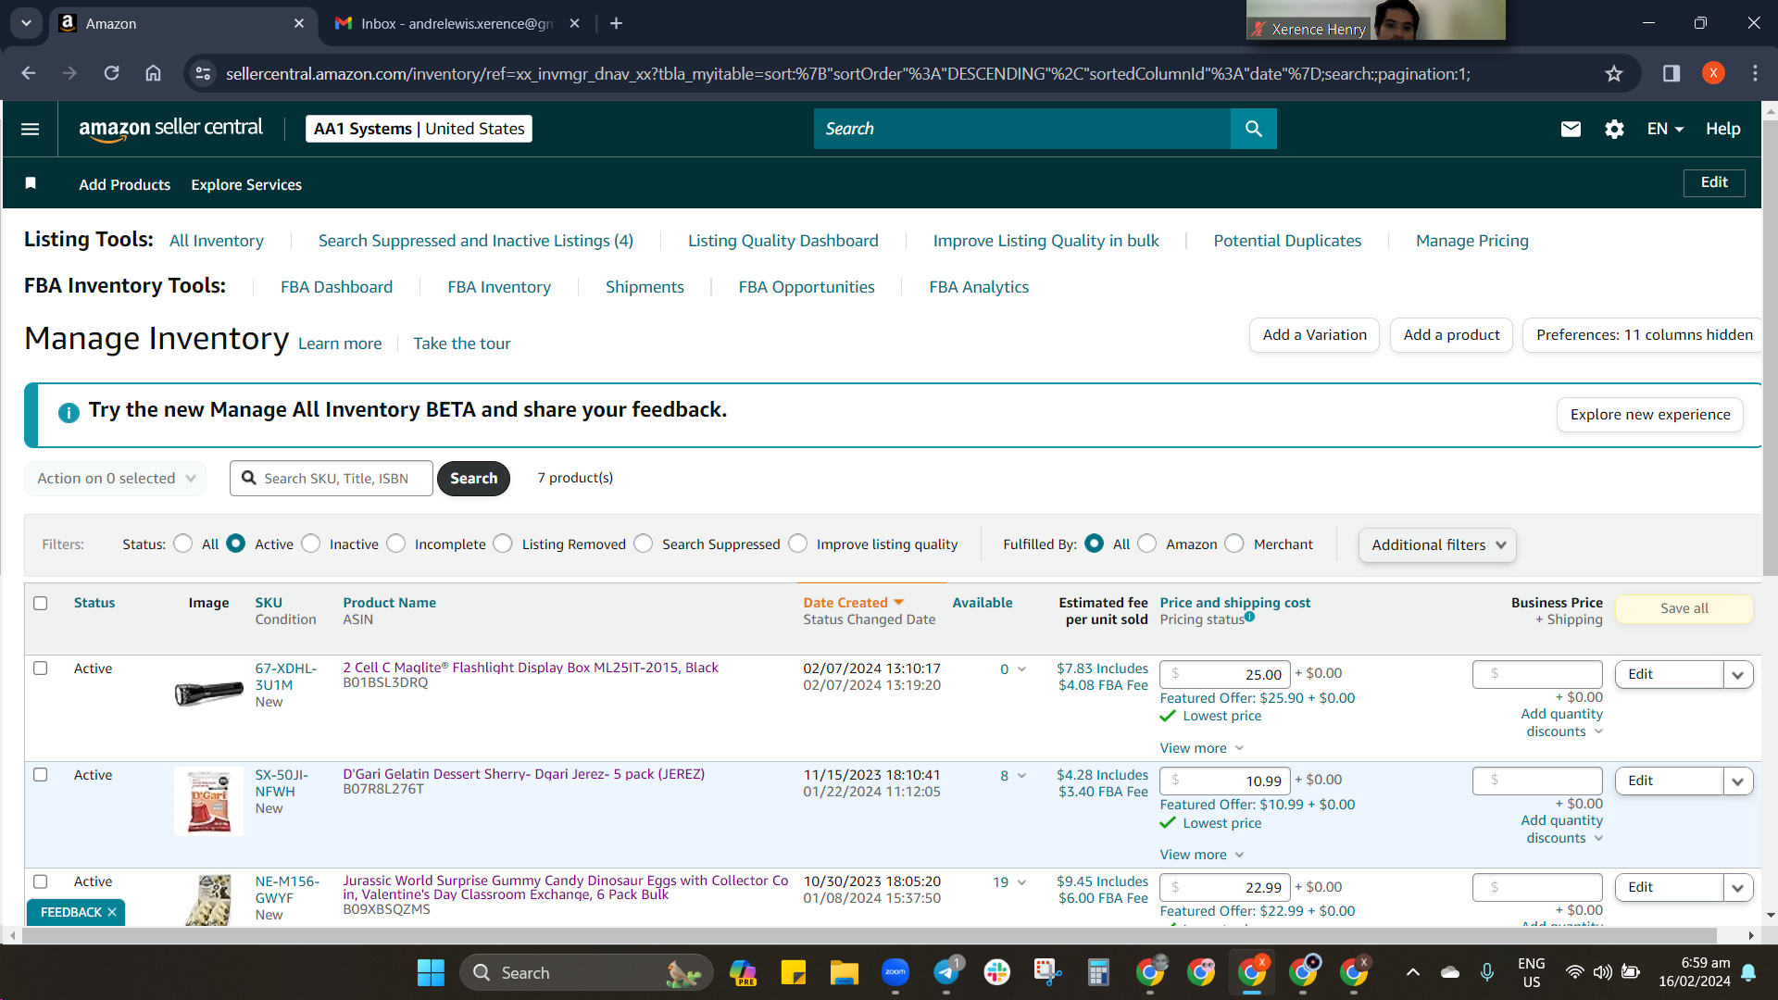Select the Search Suppressed radio button
Screen dimensions: 1778x1000
click(x=644, y=544)
